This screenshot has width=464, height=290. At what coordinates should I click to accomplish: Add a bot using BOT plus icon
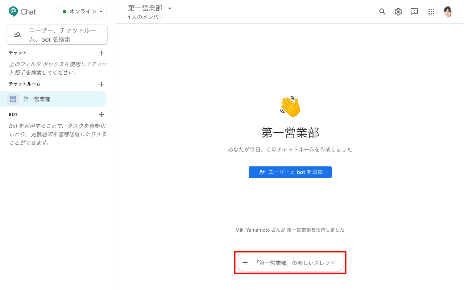coord(101,115)
